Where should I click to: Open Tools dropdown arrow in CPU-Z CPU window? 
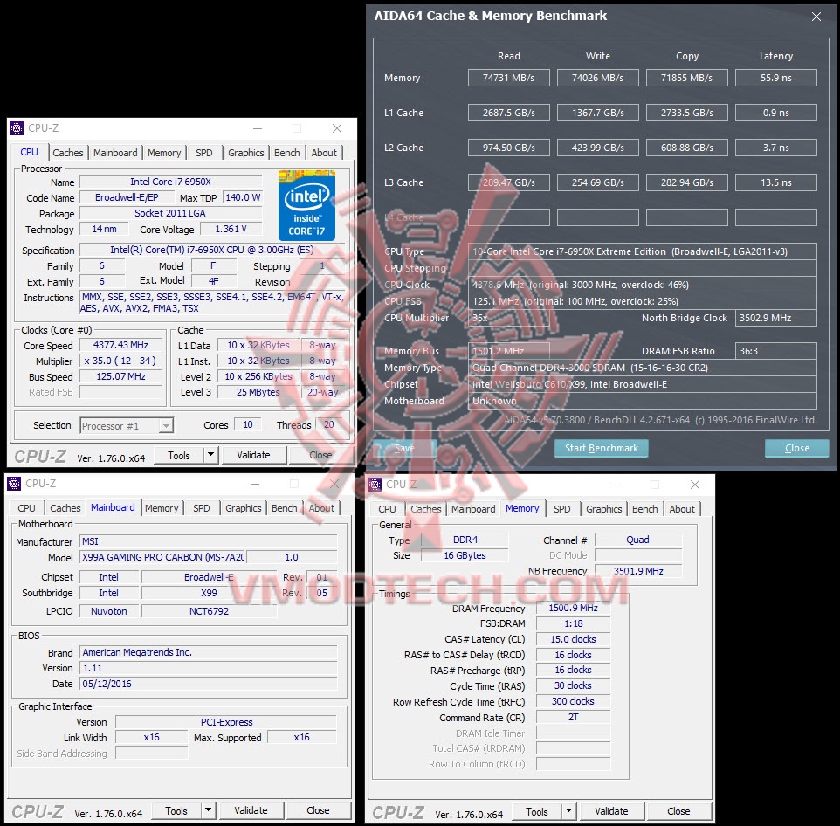pos(211,455)
